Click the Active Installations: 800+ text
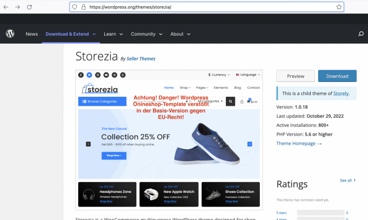 point(302,125)
